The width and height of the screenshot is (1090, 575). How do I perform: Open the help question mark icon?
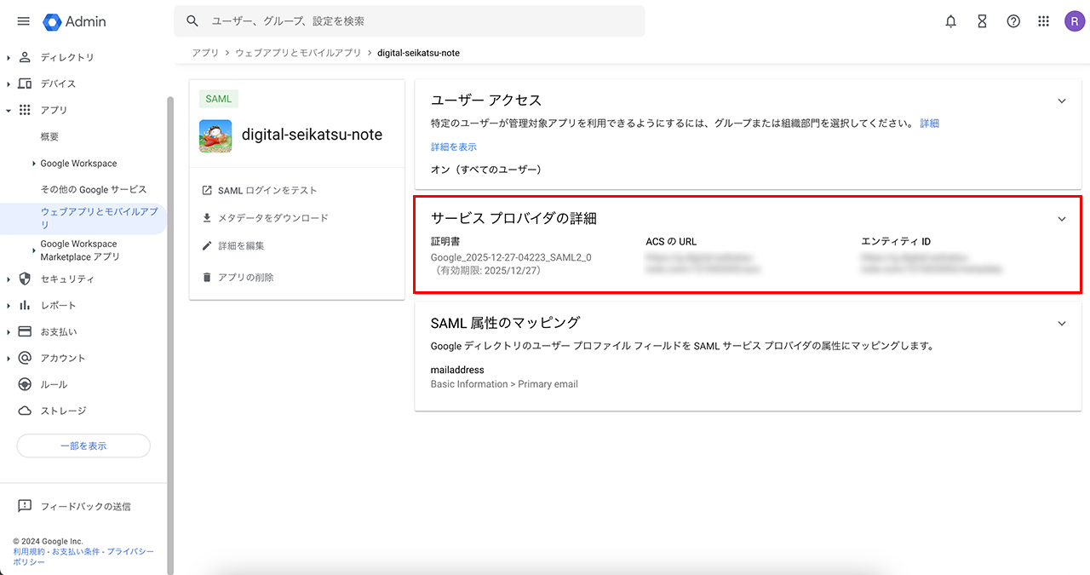click(x=1013, y=21)
